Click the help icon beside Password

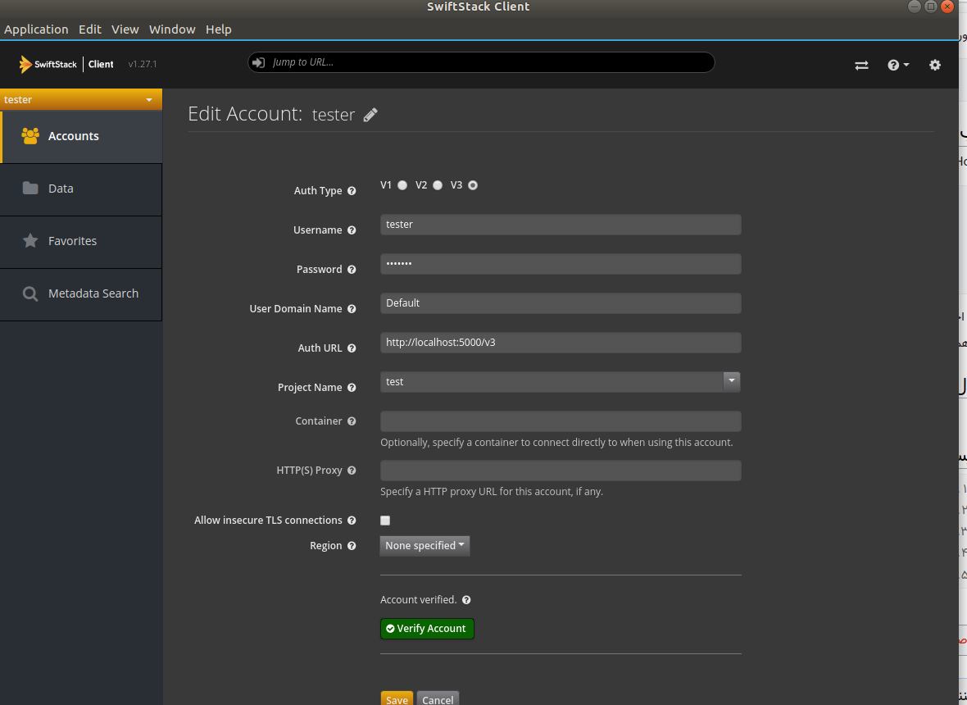(352, 270)
